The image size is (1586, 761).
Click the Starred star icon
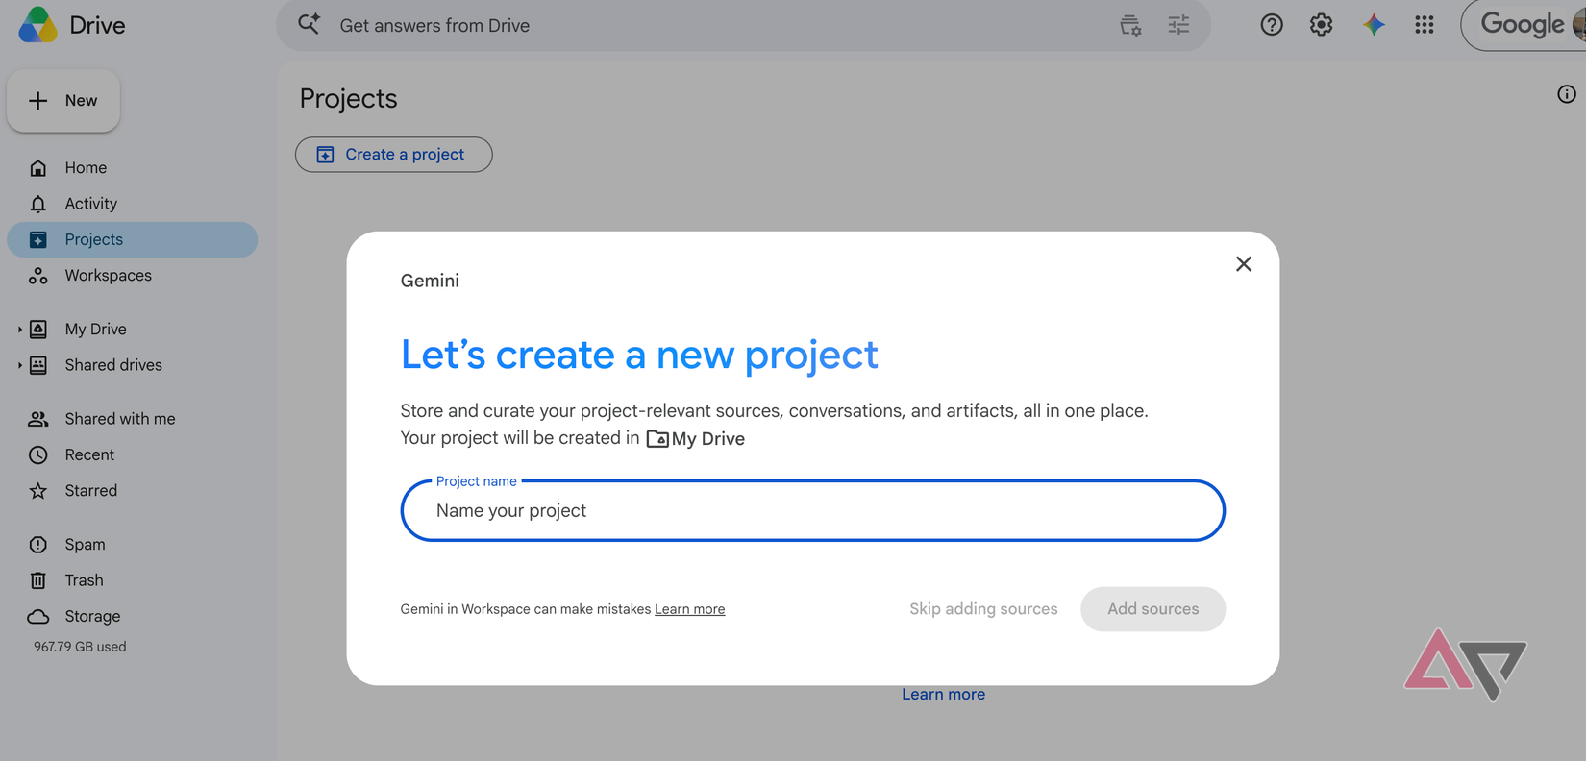click(38, 491)
